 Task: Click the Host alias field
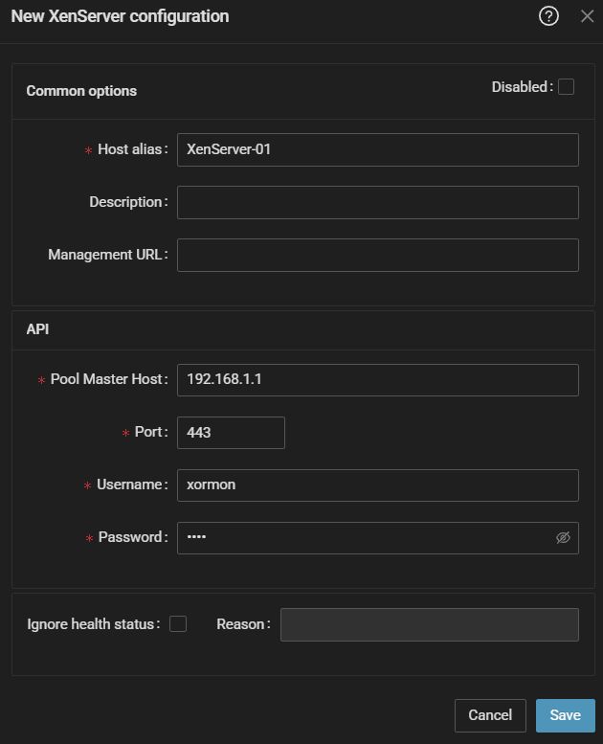click(x=378, y=150)
